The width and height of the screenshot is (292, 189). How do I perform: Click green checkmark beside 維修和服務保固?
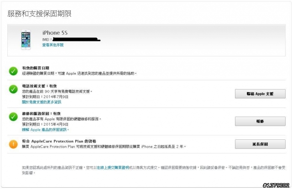click(x=13, y=117)
